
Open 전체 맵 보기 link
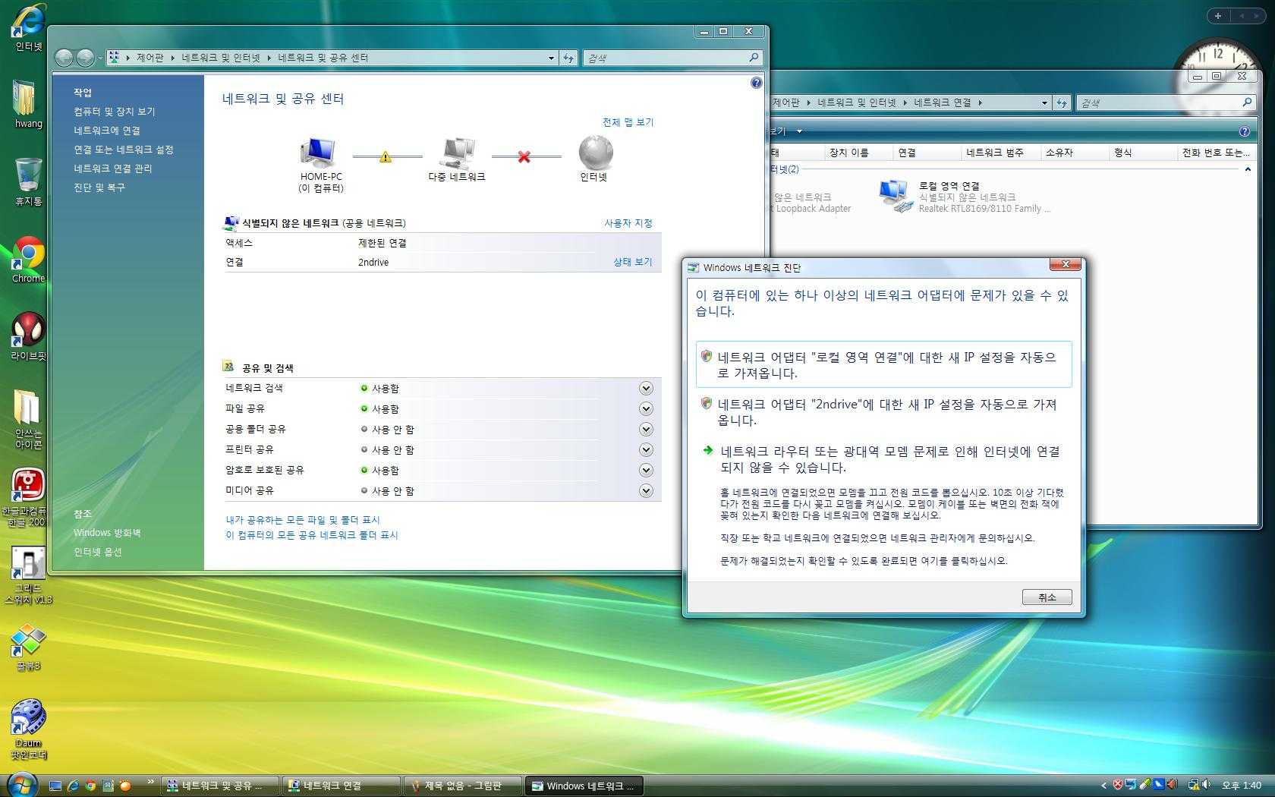coord(628,122)
